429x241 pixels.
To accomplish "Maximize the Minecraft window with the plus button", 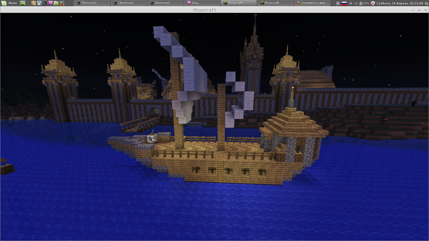I will pyautogui.click(x=419, y=10).
